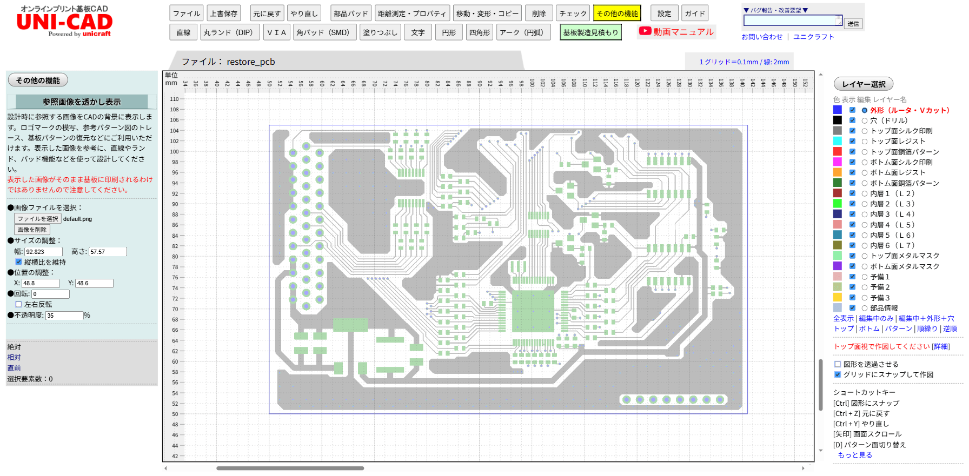Click the 基板製造見積もり button
969x476 pixels.
[590, 32]
